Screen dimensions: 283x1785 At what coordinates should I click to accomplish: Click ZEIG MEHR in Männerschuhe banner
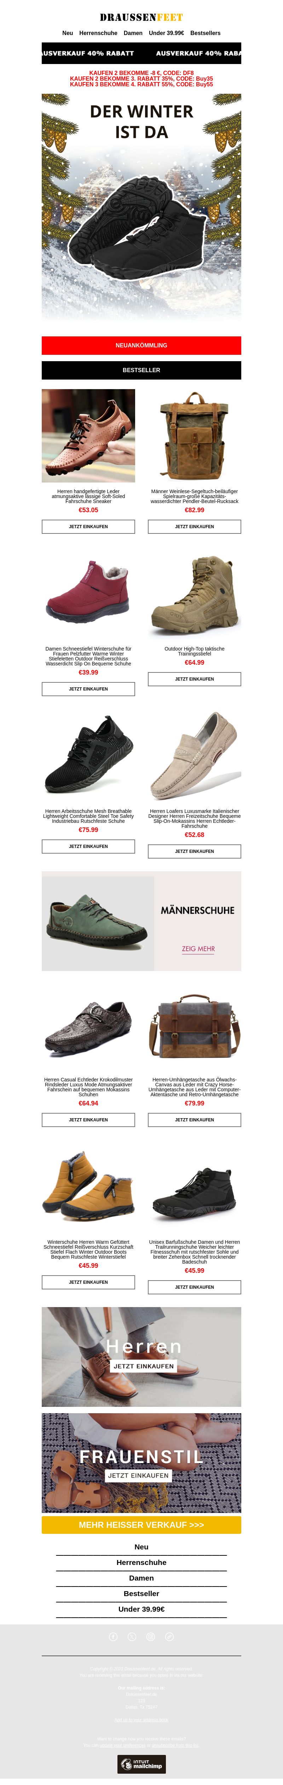198,949
